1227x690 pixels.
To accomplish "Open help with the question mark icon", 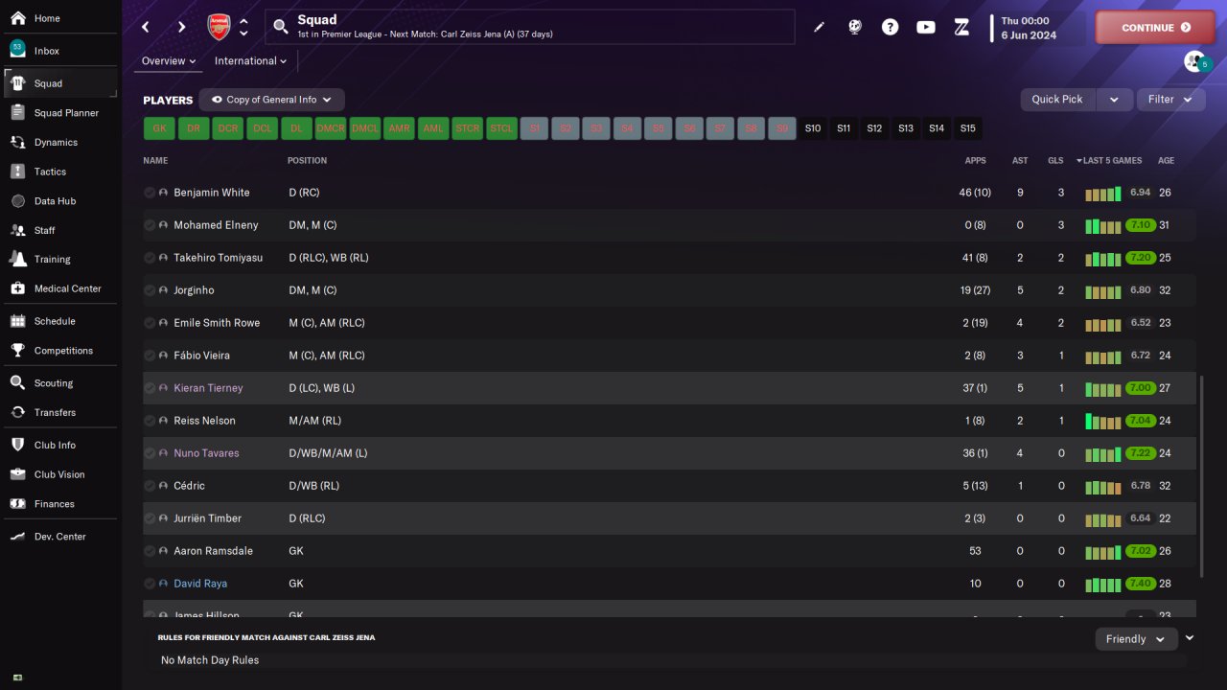I will point(891,27).
